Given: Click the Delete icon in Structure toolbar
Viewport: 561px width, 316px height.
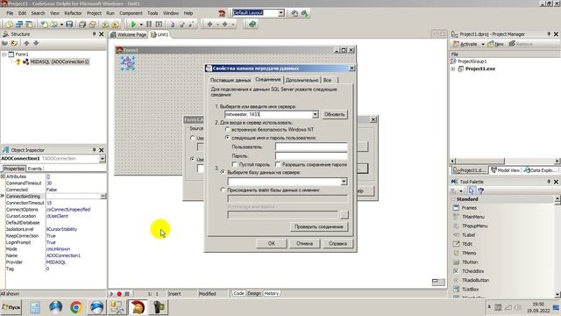Looking at the screenshot, I should pyautogui.click(x=14, y=43).
